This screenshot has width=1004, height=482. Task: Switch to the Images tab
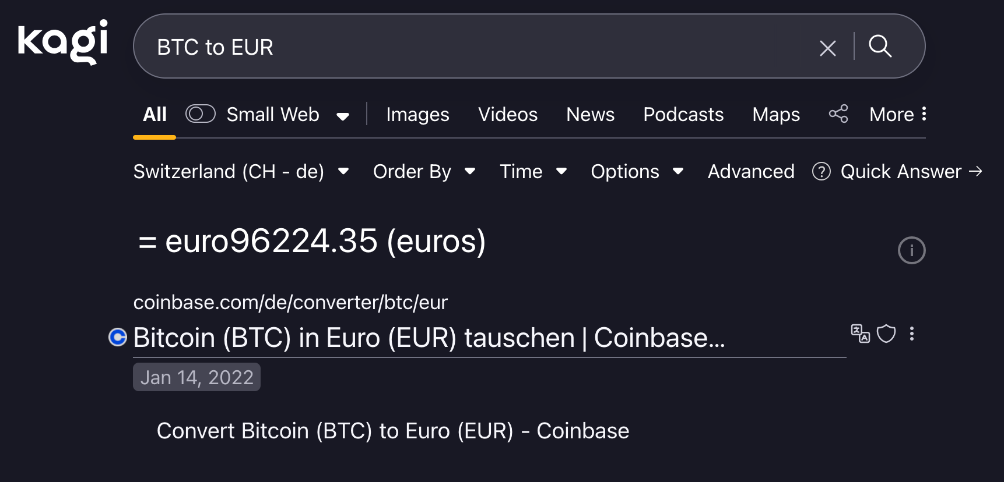(x=417, y=115)
